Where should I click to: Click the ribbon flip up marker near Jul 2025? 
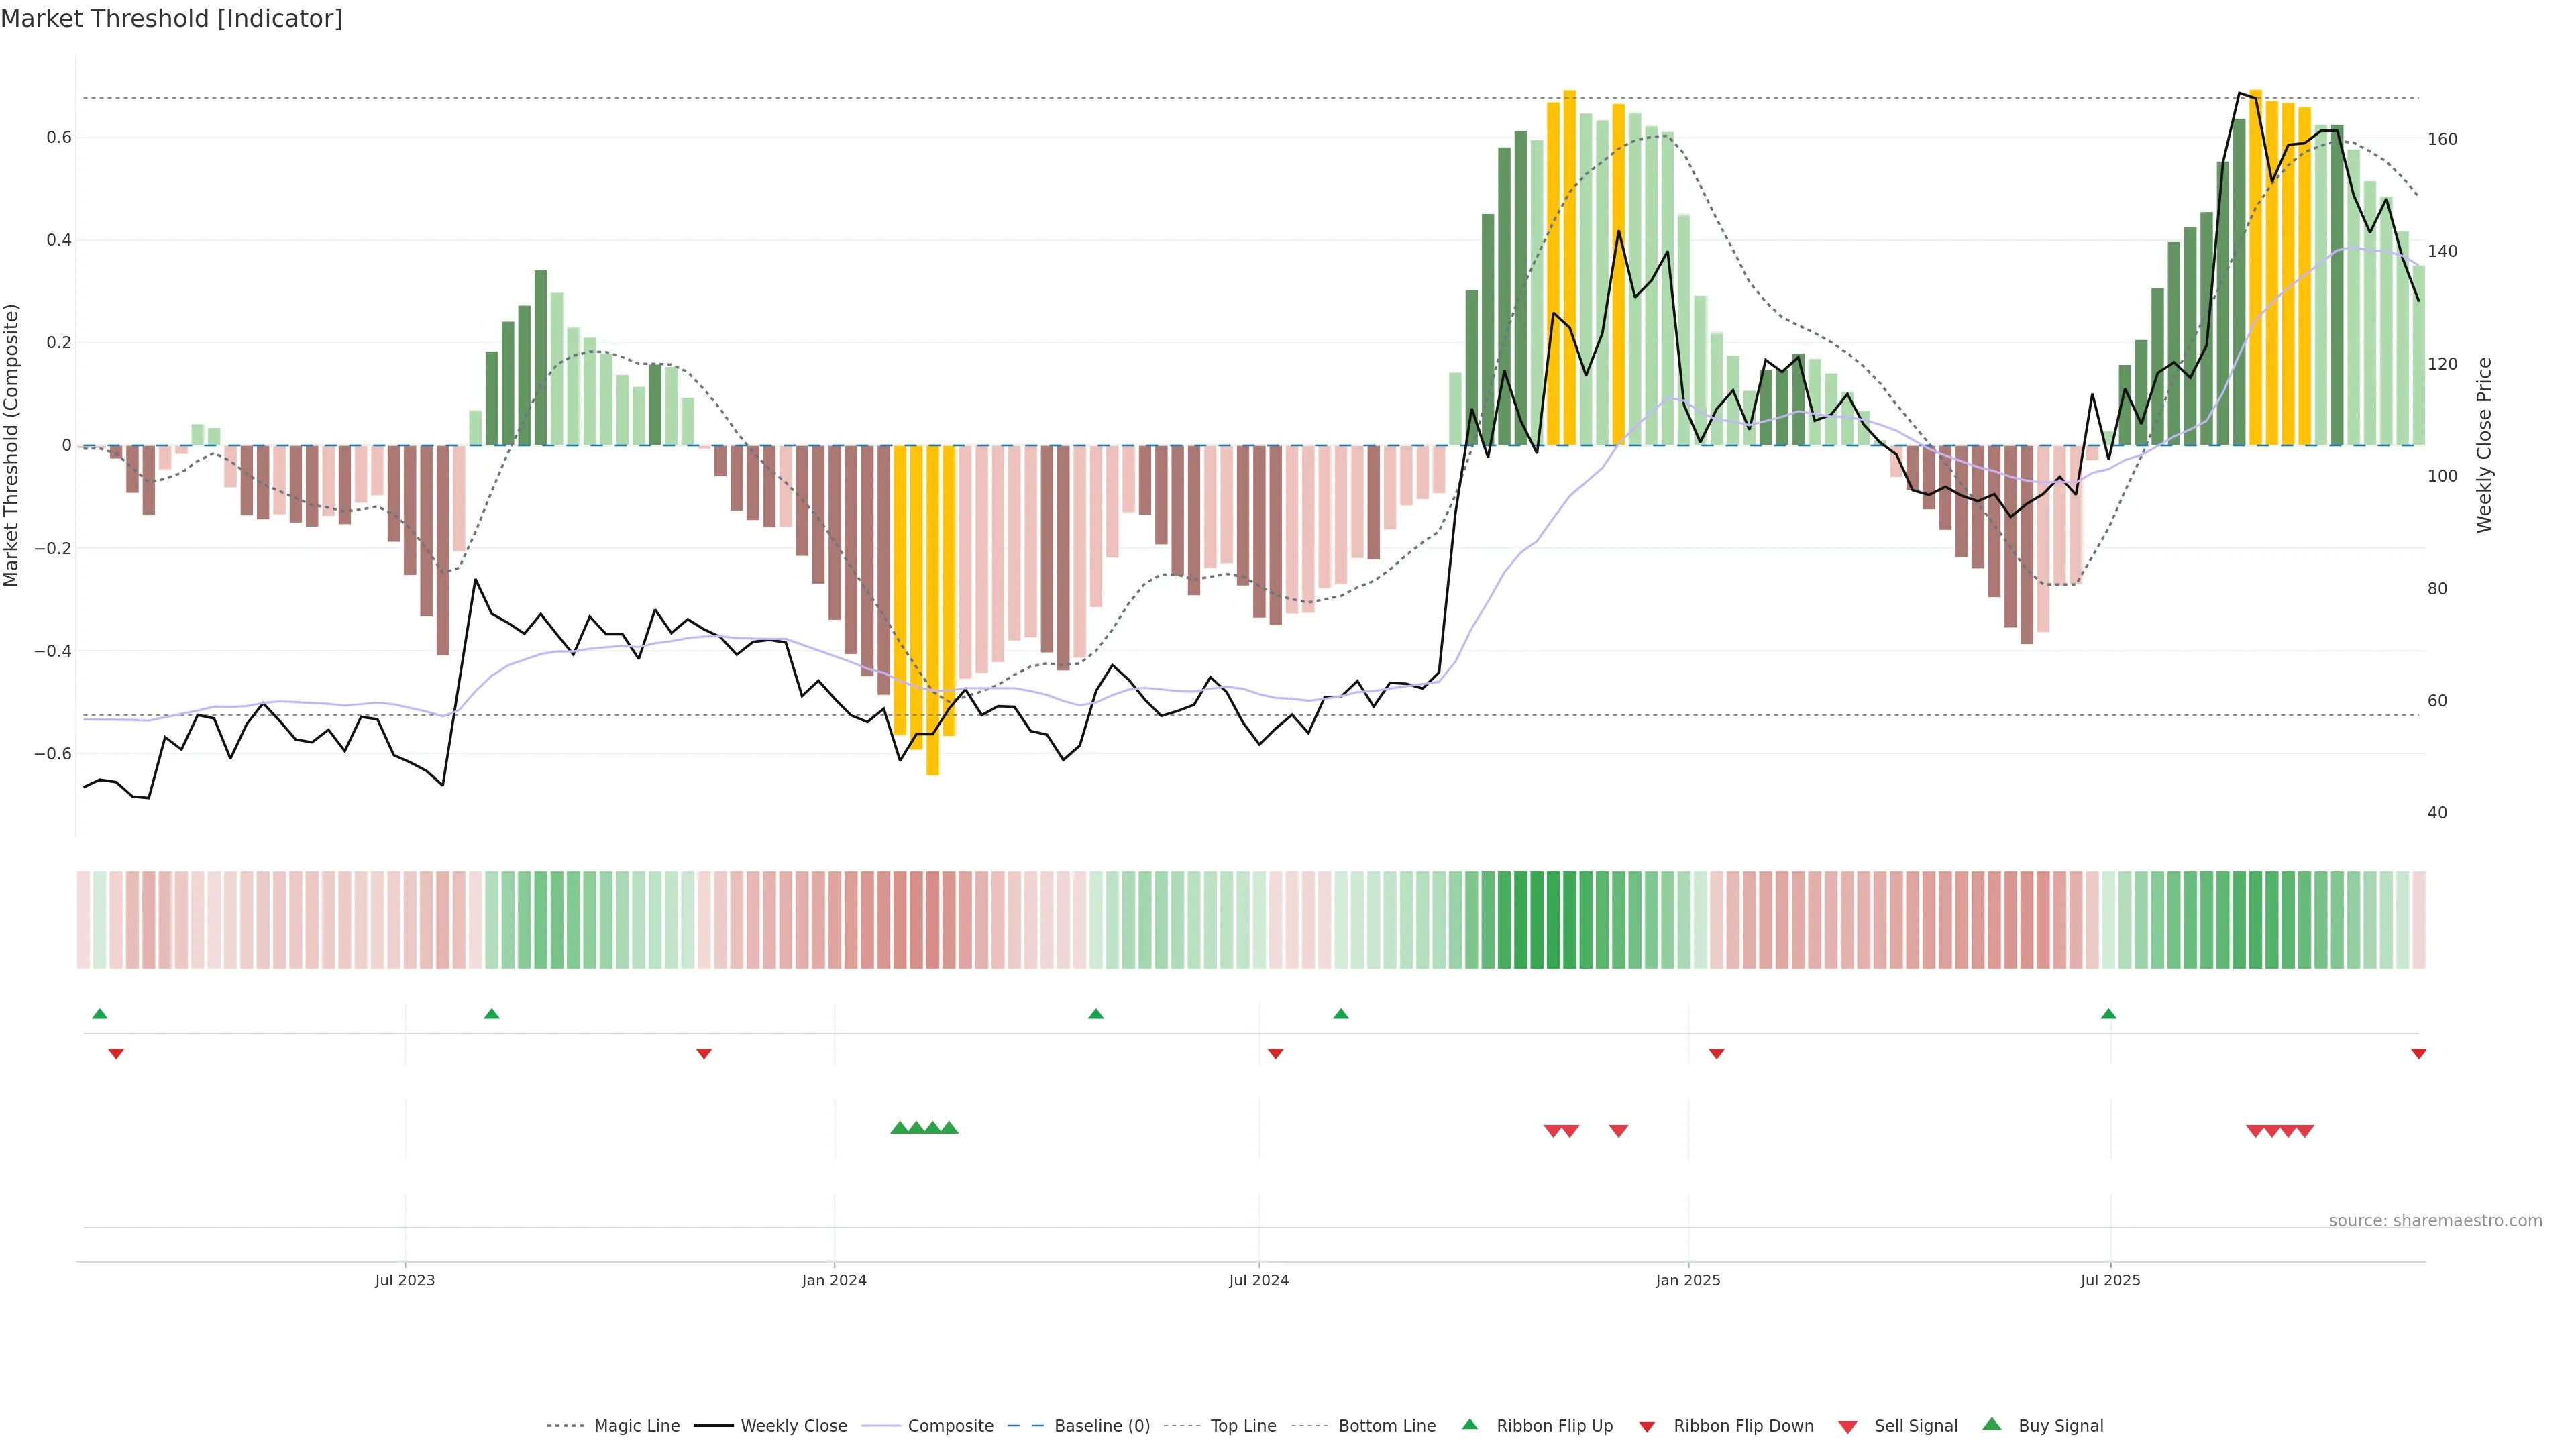(2109, 1014)
